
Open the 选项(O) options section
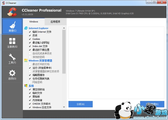[x=12, y=75]
